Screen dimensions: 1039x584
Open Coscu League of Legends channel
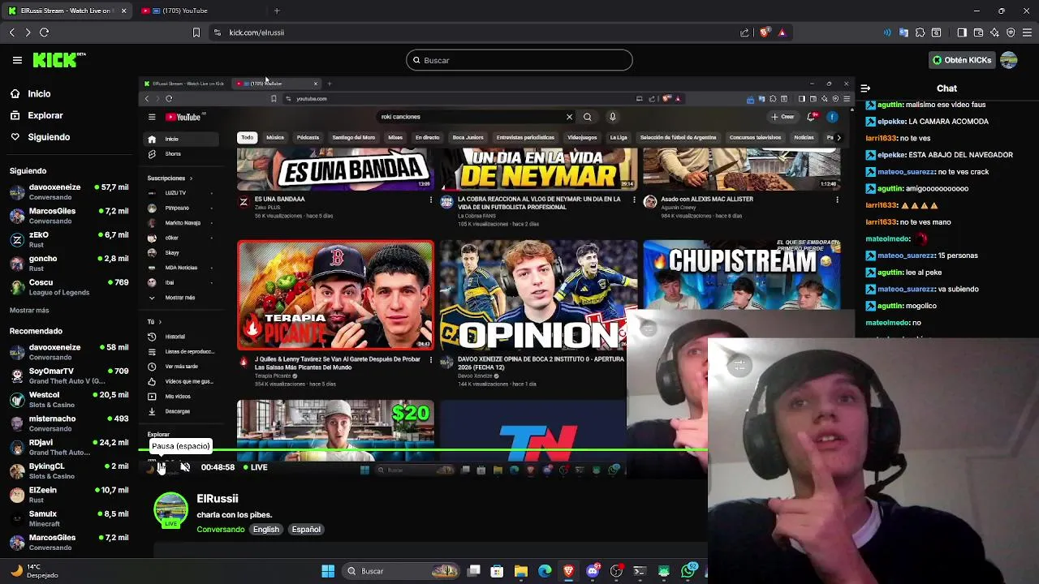pyautogui.click(x=69, y=287)
